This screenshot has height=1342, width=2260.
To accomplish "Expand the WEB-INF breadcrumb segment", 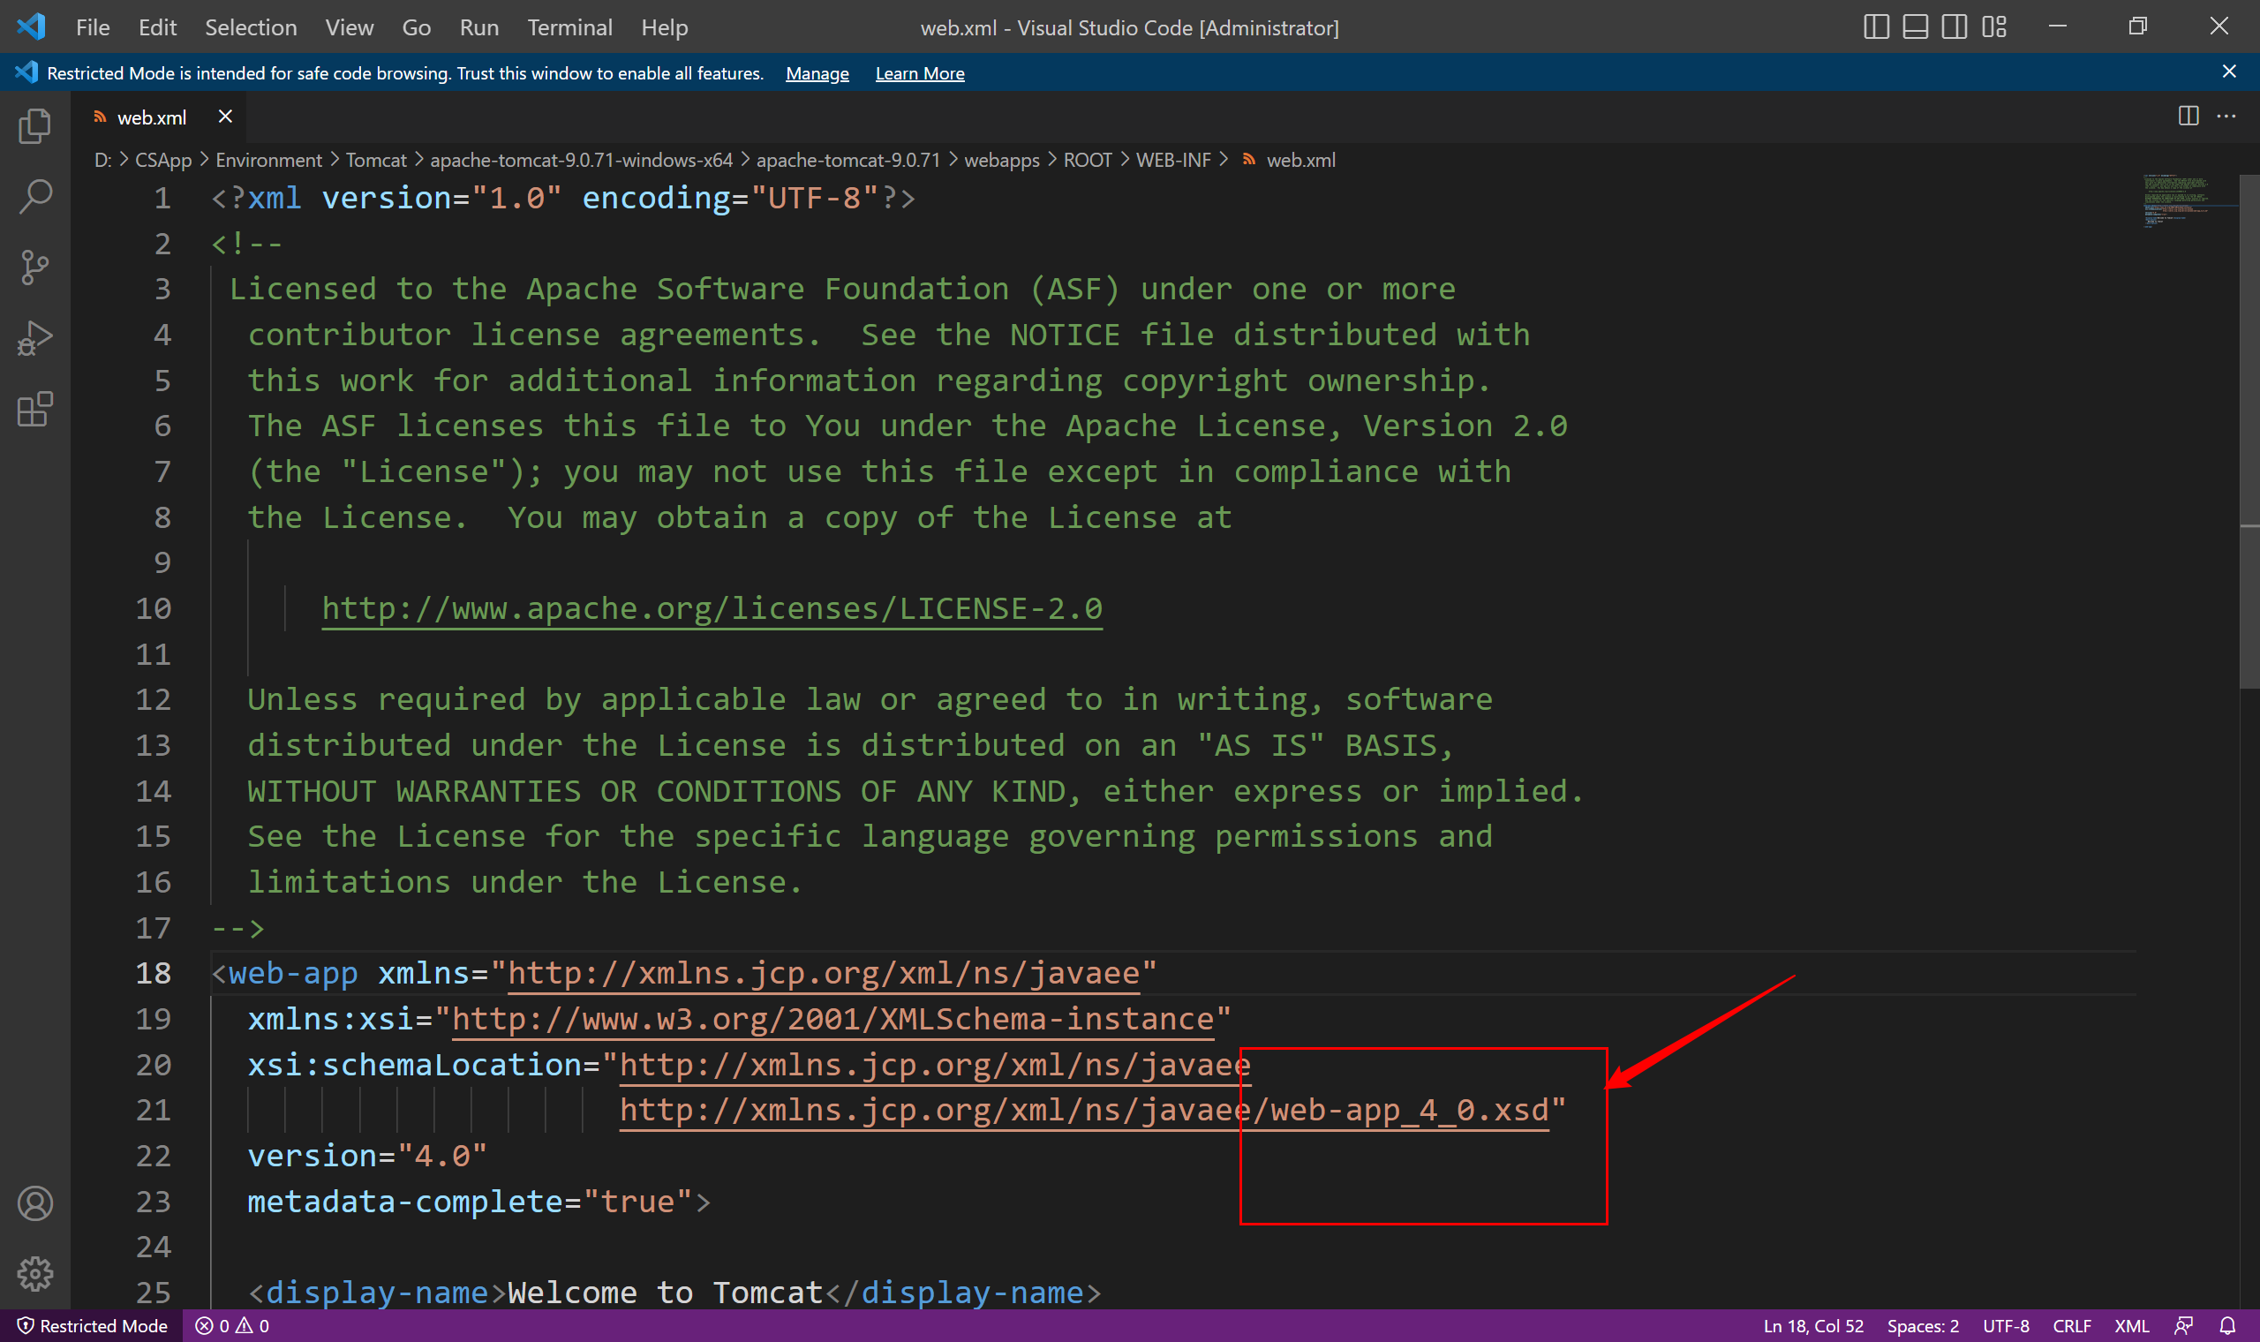I will (x=1172, y=160).
